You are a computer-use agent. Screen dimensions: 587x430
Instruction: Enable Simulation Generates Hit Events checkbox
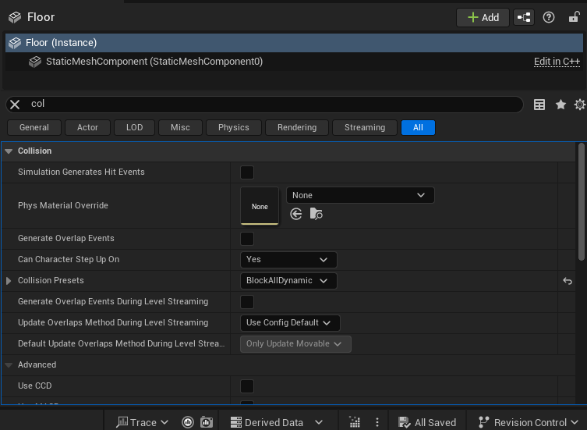coord(247,172)
